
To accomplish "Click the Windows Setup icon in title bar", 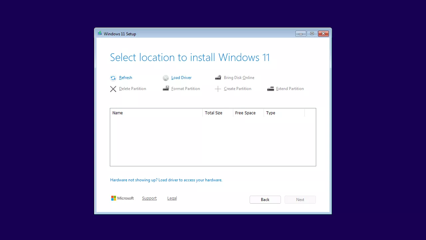I will click(100, 33).
